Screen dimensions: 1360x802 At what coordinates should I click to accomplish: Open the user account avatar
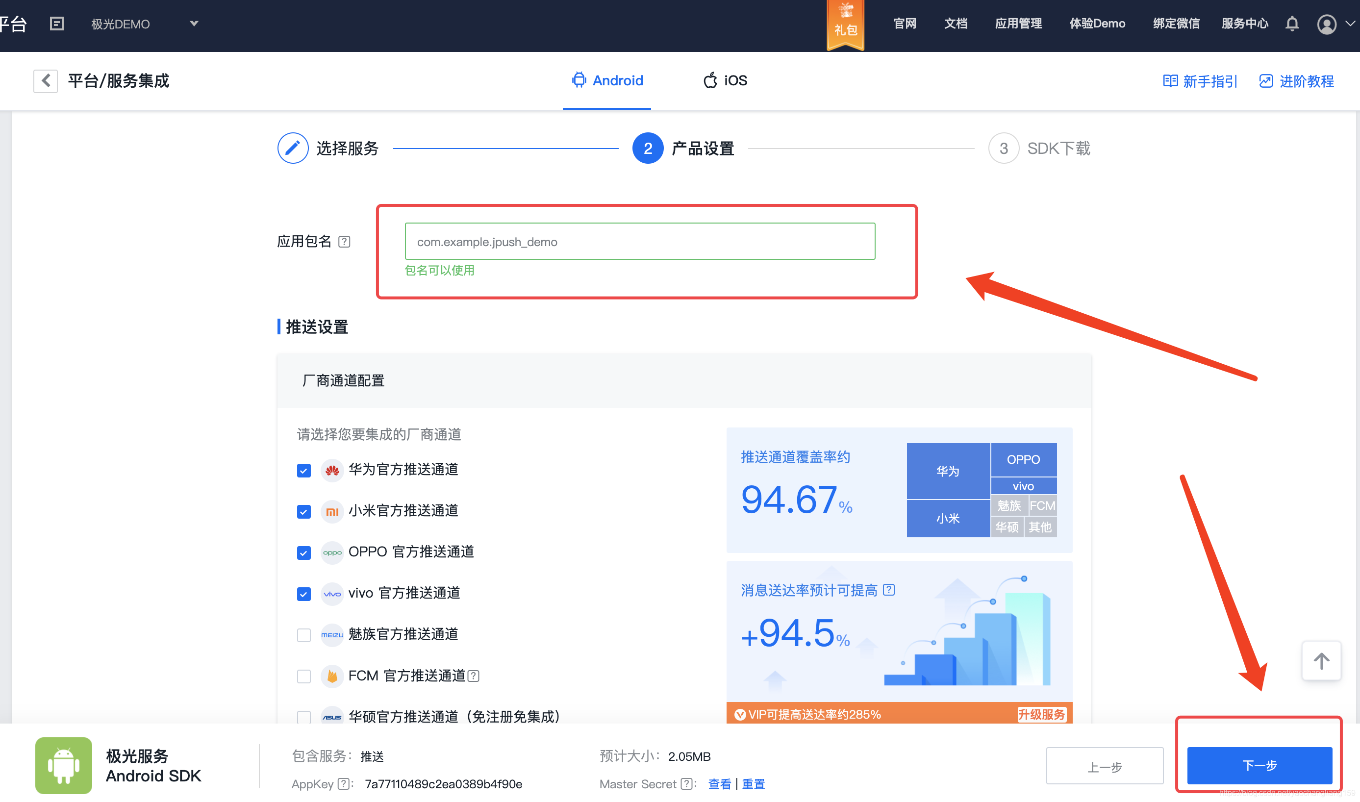click(1327, 24)
